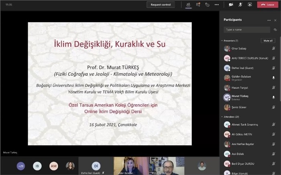Image resolution: width=281 pixels, height=175 pixels.
Task: Click the MT avatar of Murat Türkeş
Action: (x=227, y=97)
